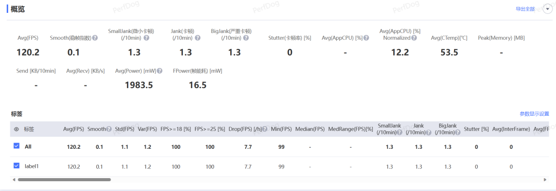
Task: Click left arrow of horizontal scrollbar
Action: (14, 180)
